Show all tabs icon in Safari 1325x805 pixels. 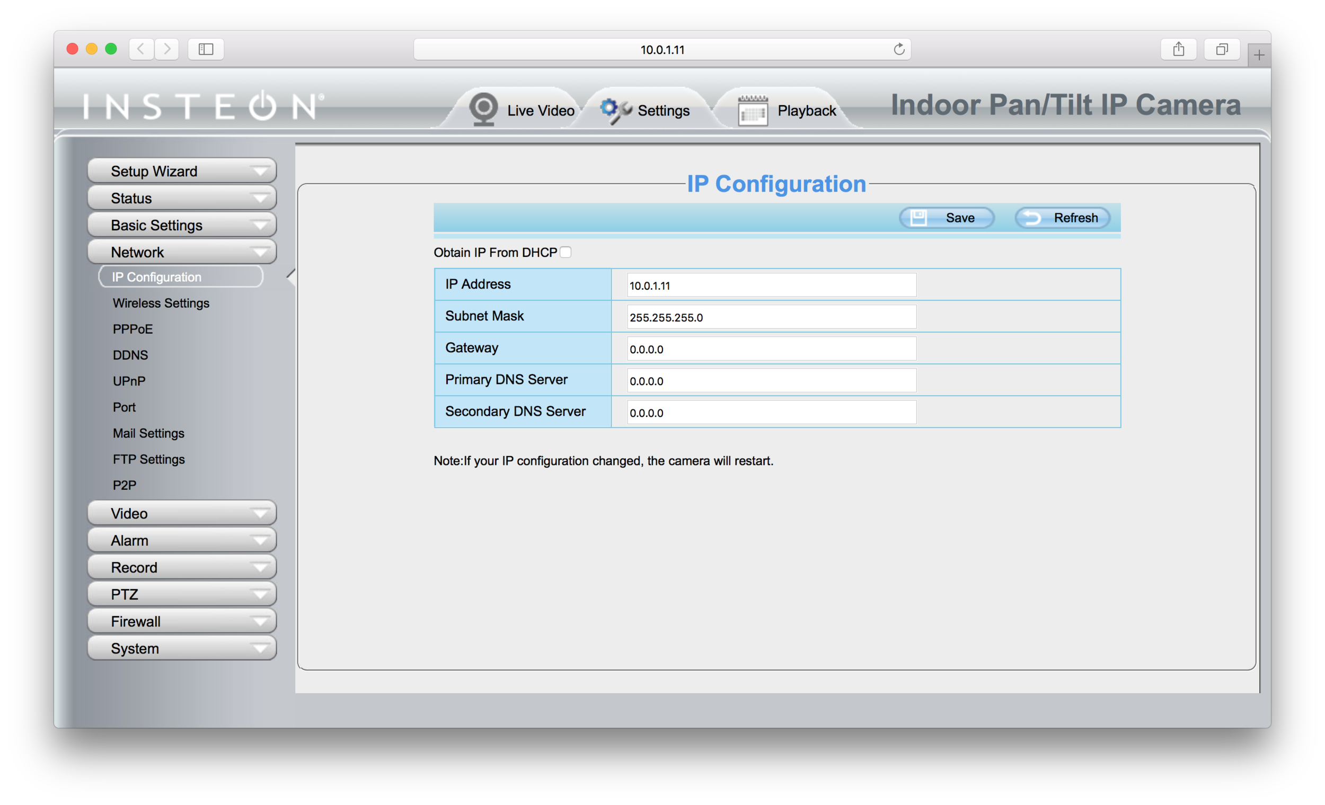click(x=1222, y=49)
